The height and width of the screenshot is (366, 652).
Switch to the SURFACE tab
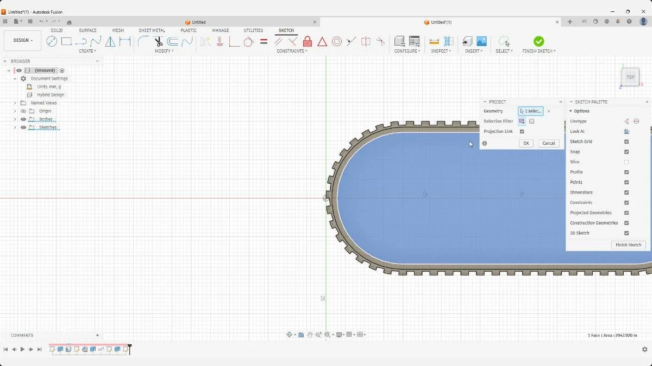87,30
